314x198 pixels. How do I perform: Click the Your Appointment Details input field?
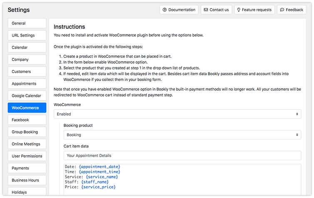click(x=182, y=156)
